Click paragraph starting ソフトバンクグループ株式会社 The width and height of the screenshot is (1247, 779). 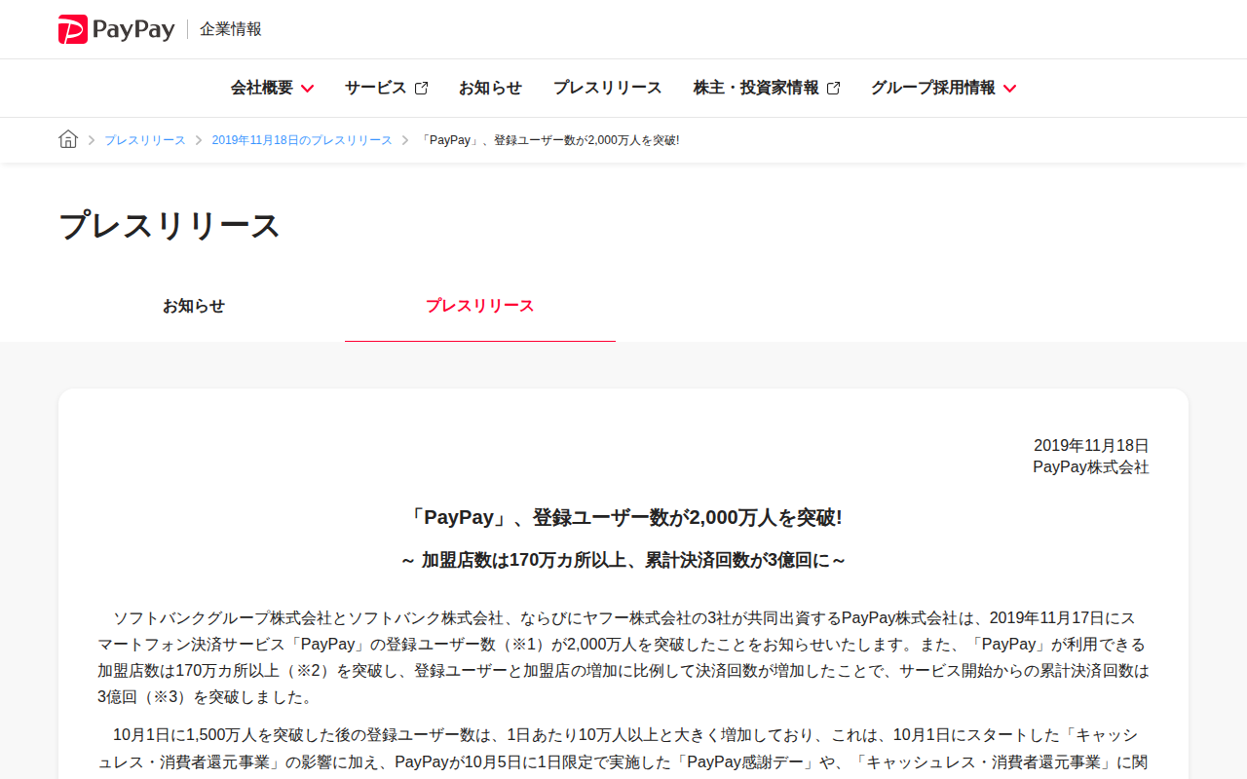tap(623, 657)
